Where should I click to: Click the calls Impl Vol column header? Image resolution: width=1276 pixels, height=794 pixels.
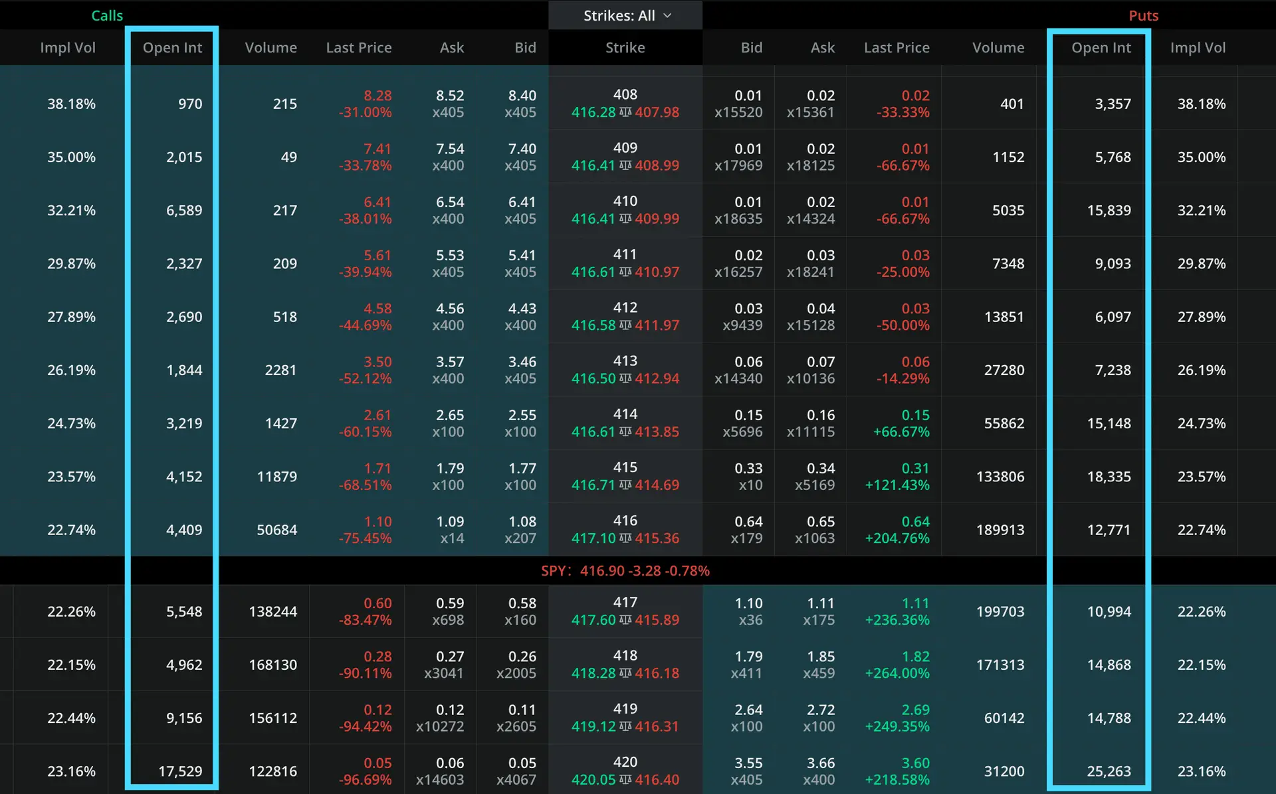(68, 48)
